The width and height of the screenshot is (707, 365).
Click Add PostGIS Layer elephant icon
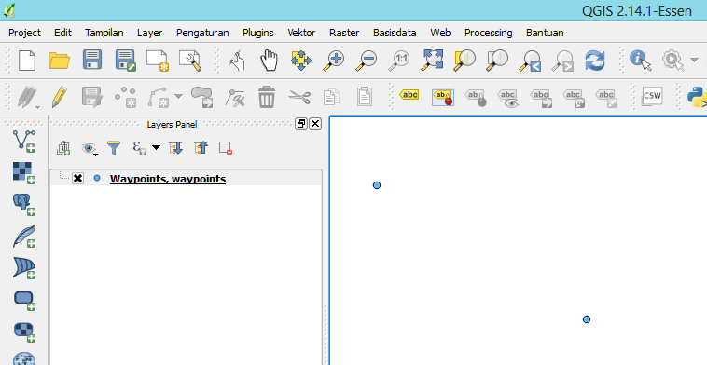[24, 204]
